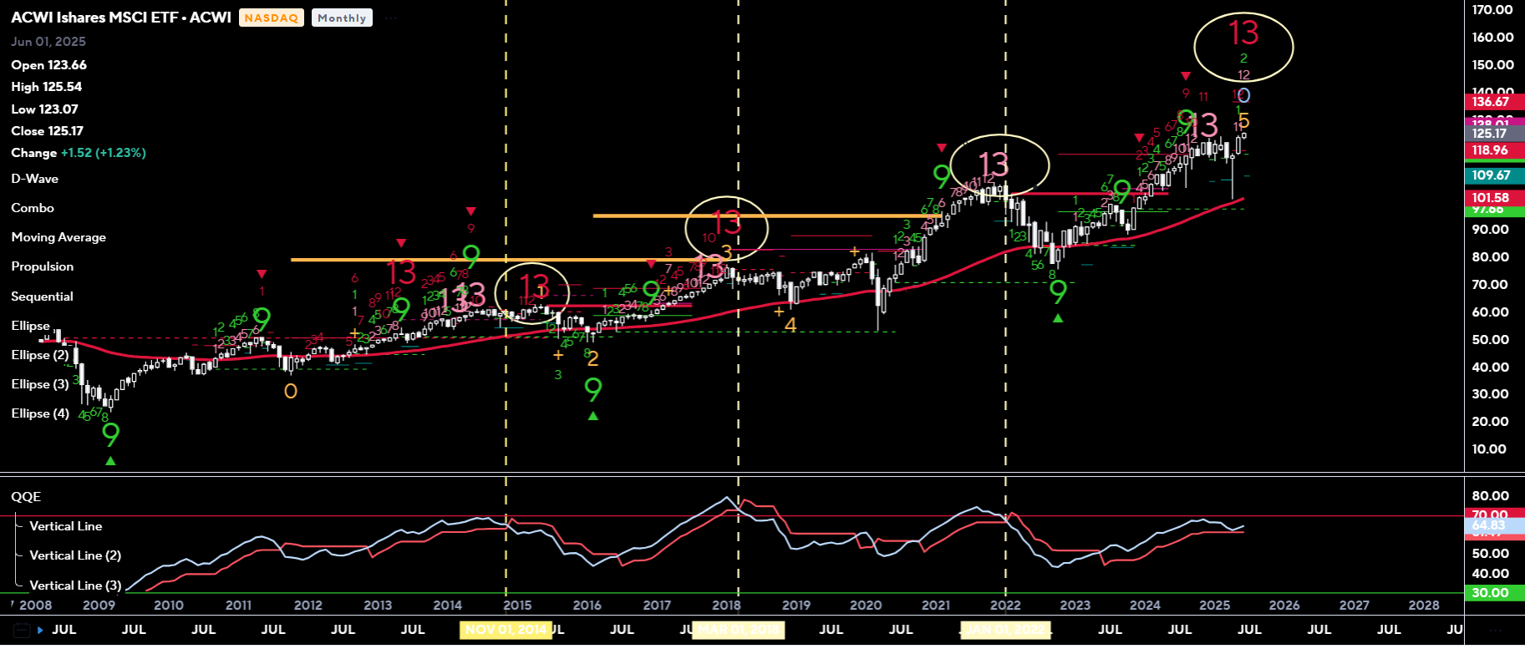
Task: Click the green up-arrow below 2009 candle
Action: 110,460
